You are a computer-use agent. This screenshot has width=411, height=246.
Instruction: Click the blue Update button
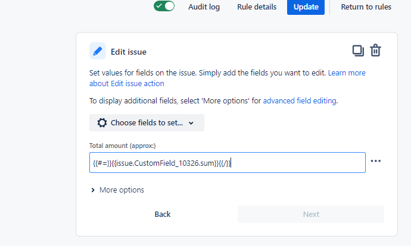pos(306,7)
